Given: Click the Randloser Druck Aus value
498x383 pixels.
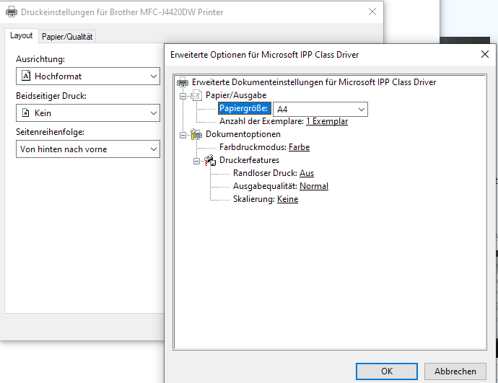Looking at the screenshot, I should pyautogui.click(x=307, y=173).
